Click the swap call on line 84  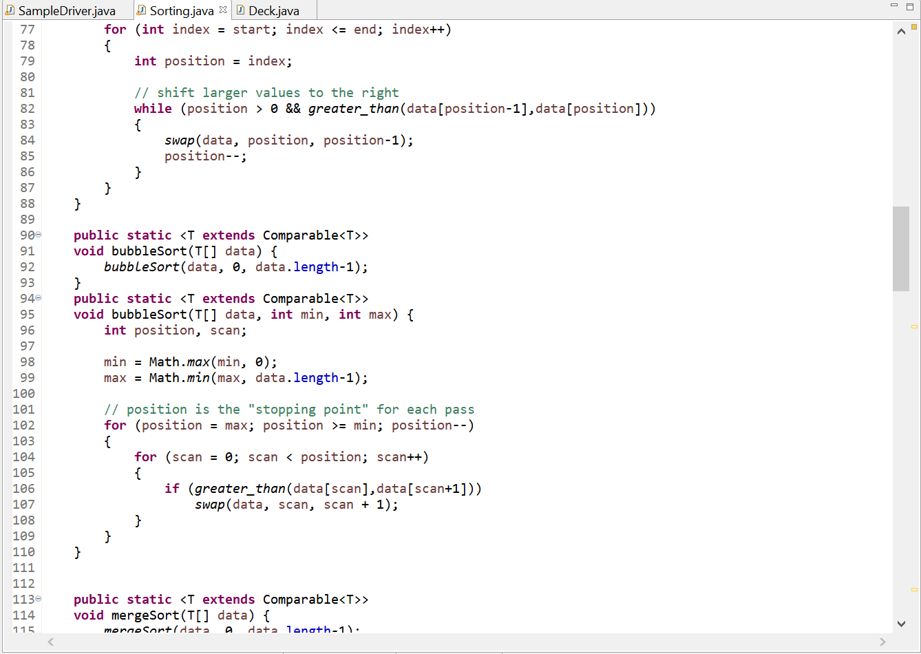point(179,140)
